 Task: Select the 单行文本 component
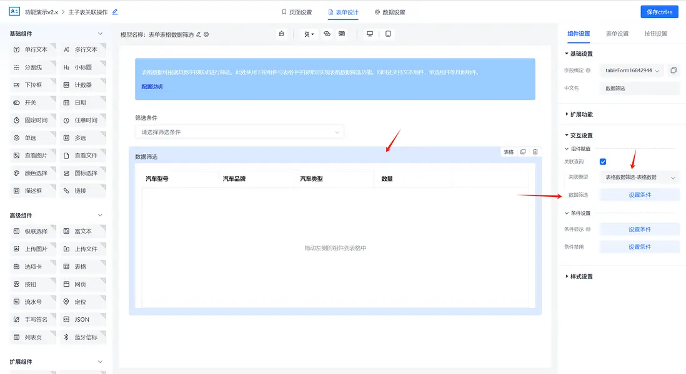tap(33, 50)
